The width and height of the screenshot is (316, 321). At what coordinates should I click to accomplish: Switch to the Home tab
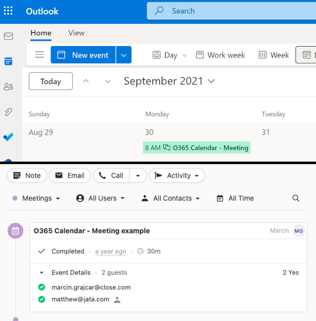pyautogui.click(x=41, y=33)
